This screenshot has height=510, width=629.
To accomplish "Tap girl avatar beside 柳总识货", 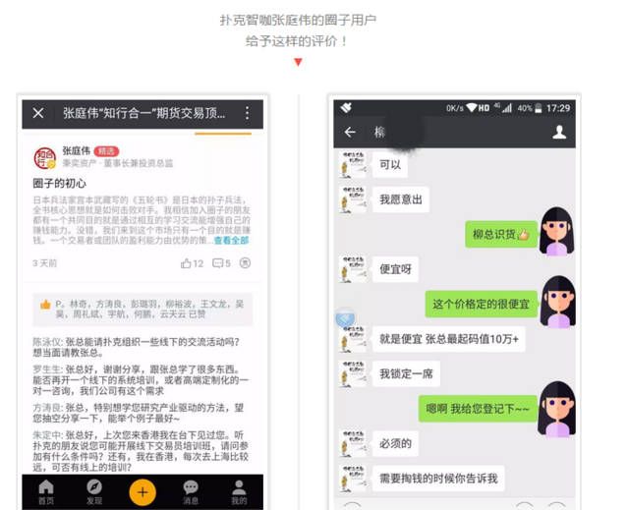I will [557, 231].
